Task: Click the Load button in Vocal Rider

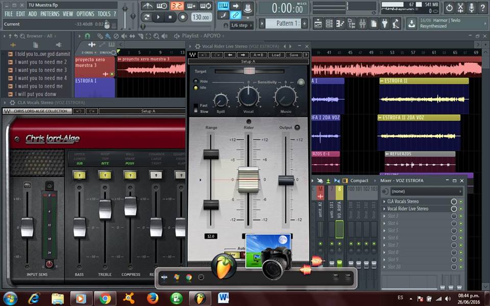Action: point(276,55)
